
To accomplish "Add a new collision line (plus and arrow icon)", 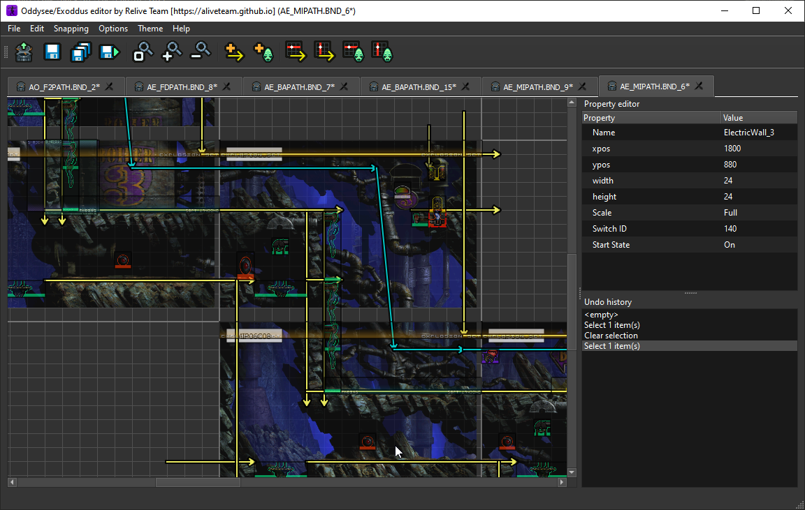I will click(234, 52).
